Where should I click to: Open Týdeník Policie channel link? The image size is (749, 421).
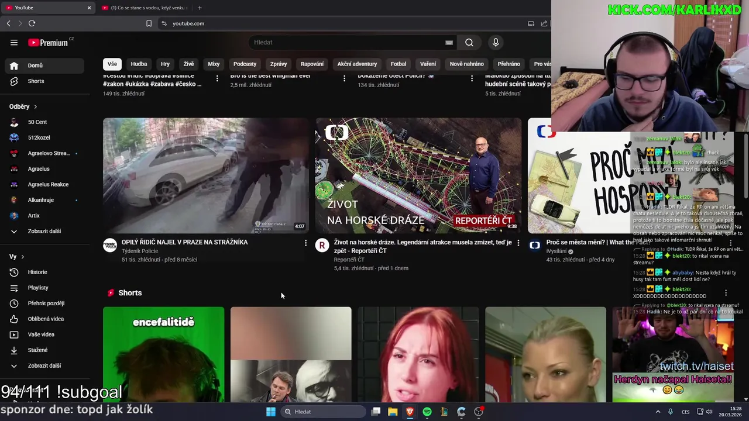point(140,251)
